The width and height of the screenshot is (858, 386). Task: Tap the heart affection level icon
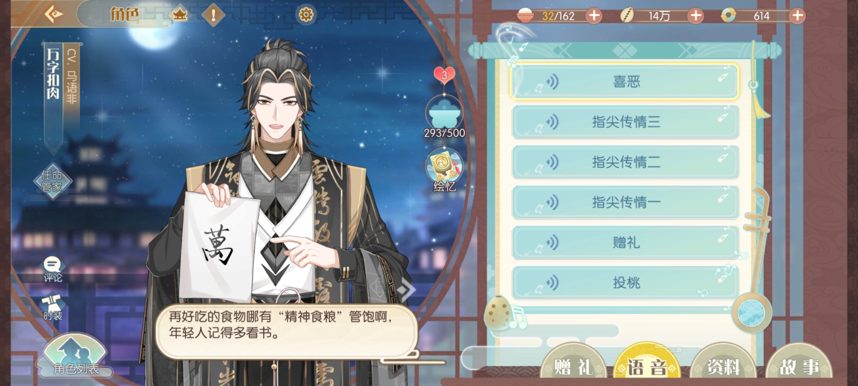tap(444, 75)
